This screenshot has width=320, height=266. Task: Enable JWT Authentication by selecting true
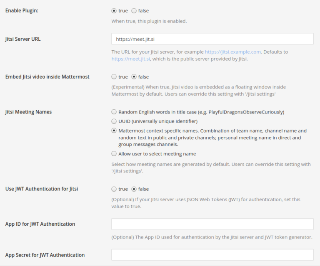tap(114, 189)
